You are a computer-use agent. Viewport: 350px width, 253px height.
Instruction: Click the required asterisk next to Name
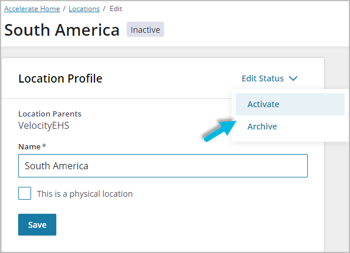44,146
